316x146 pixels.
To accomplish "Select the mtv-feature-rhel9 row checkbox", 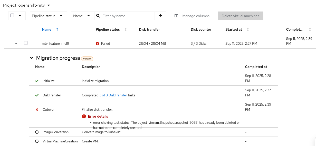I will click(26, 43).
